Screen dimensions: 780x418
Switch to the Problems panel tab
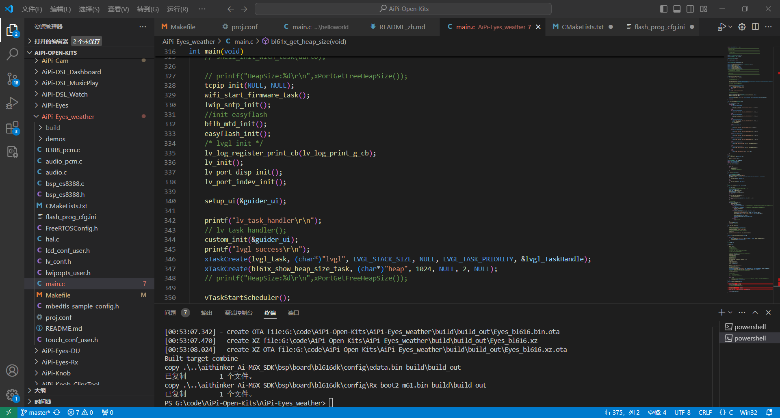pos(176,312)
